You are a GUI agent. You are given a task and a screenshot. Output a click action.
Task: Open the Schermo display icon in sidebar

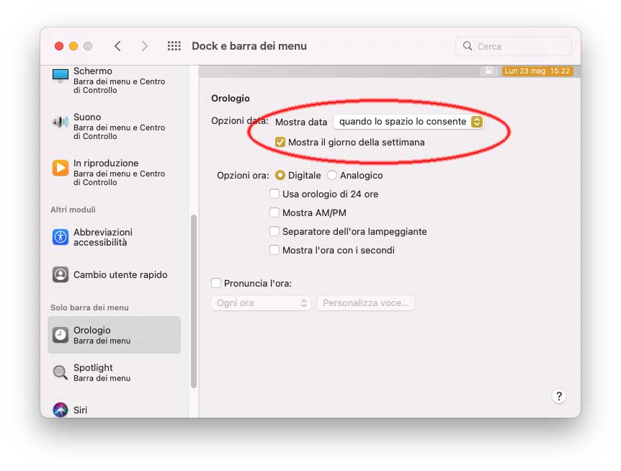(x=61, y=76)
